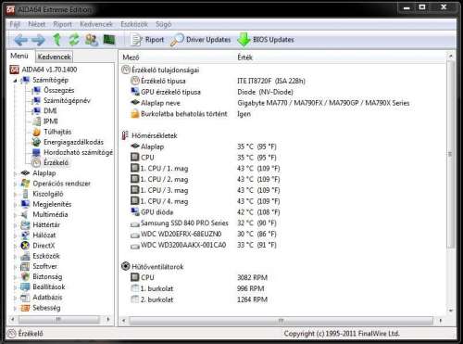
Task: Select the Érzékelő típusa row
Action: tap(218, 81)
